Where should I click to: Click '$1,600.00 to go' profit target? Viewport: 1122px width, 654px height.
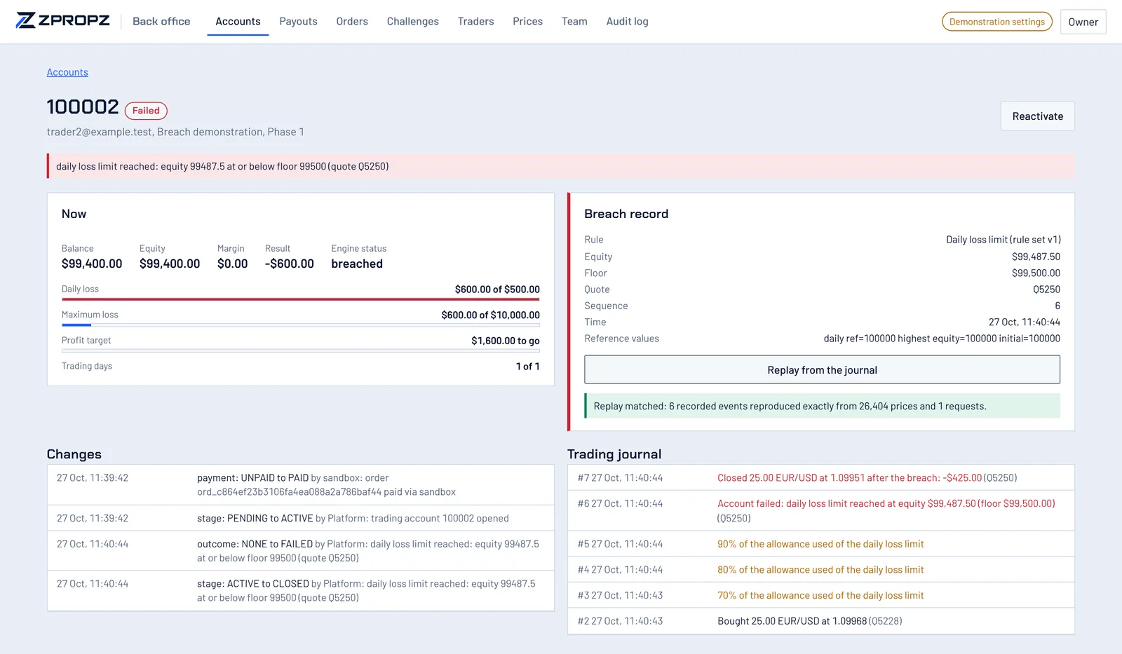click(x=506, y=341)
